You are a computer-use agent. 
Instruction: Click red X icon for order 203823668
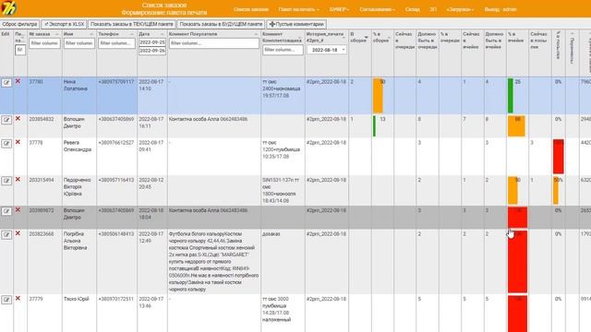18,233
